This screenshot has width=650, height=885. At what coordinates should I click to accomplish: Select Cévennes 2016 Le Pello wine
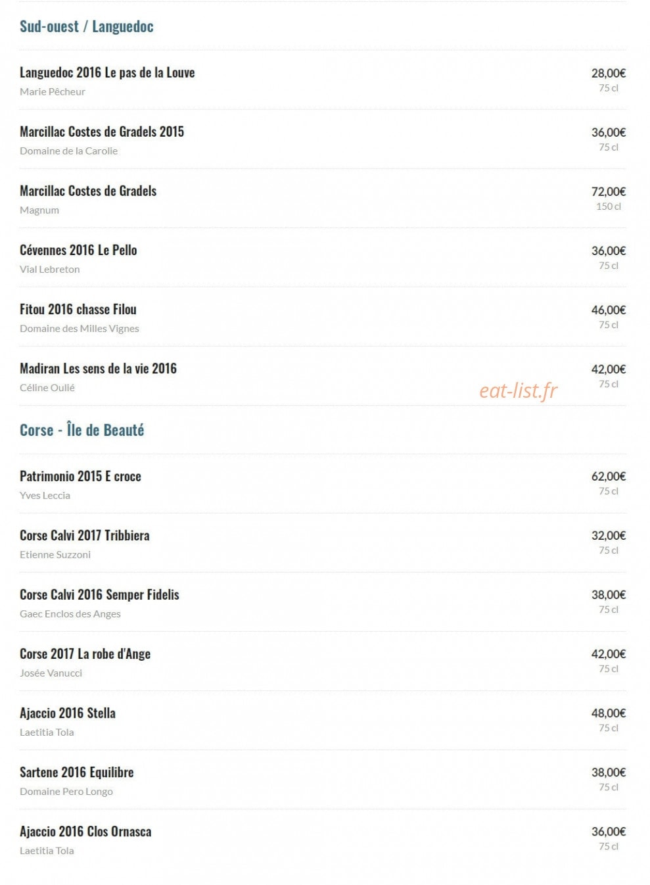point(78,250)
